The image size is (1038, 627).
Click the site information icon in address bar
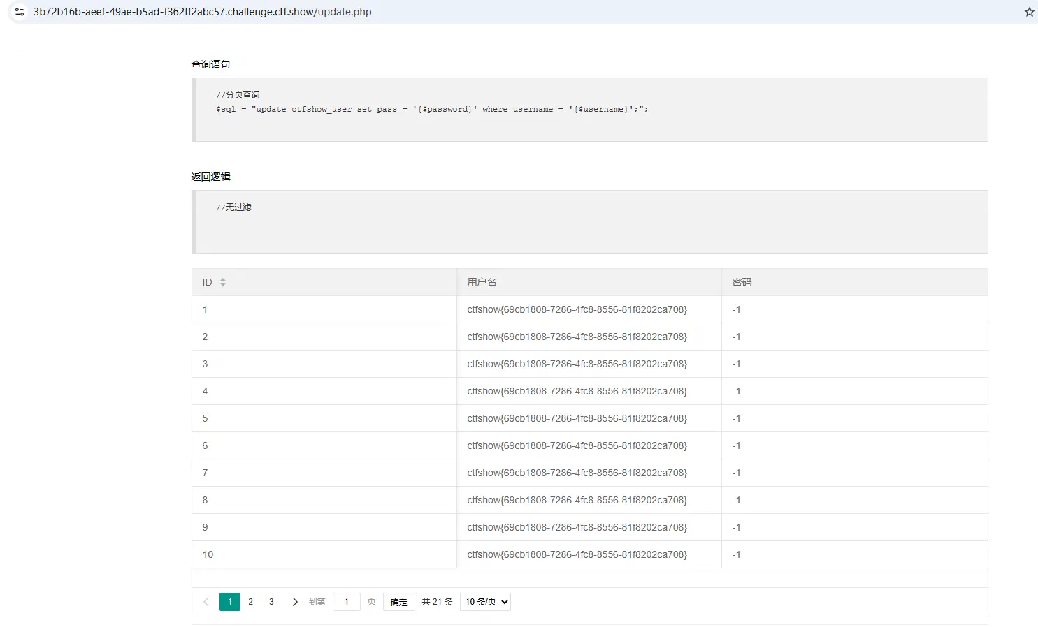click(x=20, y=12)
